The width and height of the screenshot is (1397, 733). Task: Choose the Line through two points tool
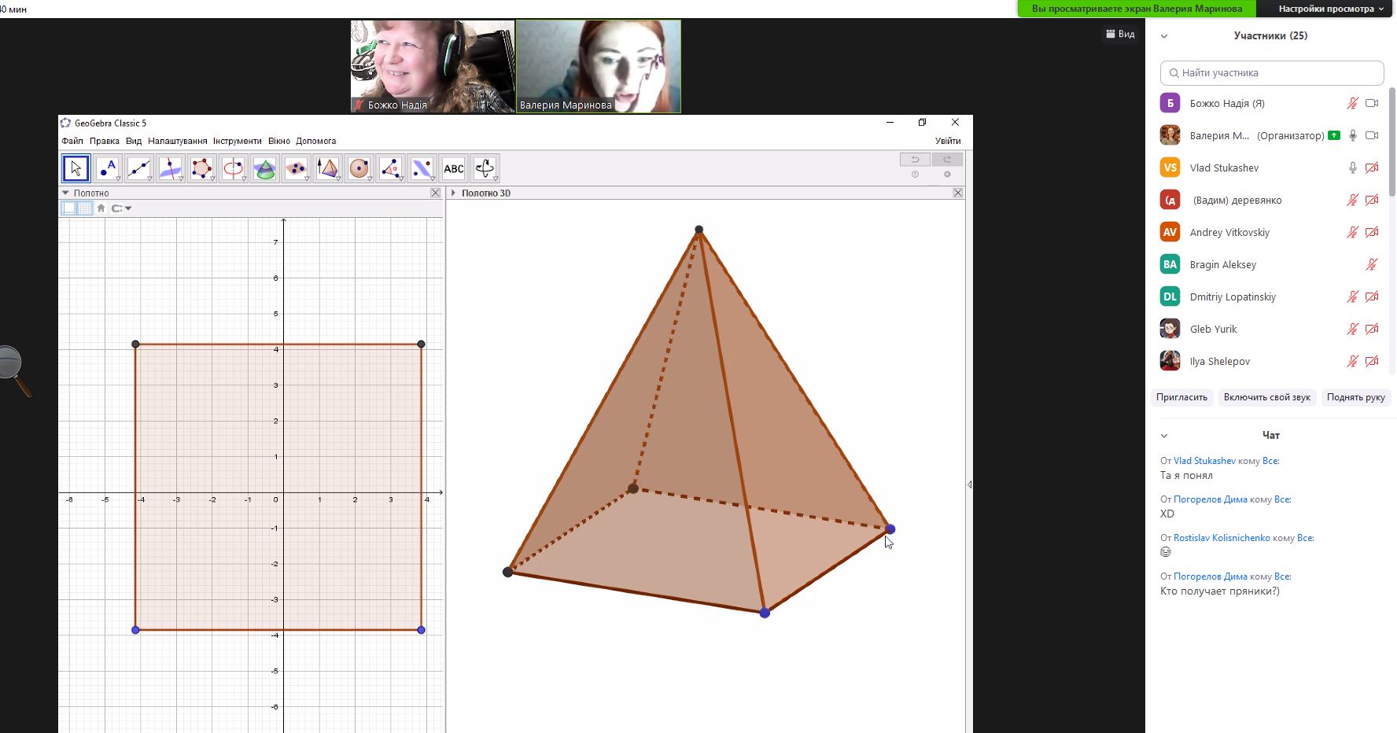[139, 168]
